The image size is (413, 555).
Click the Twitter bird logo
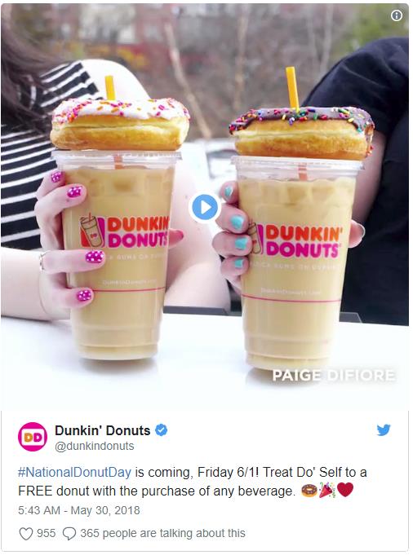point(384,430)
